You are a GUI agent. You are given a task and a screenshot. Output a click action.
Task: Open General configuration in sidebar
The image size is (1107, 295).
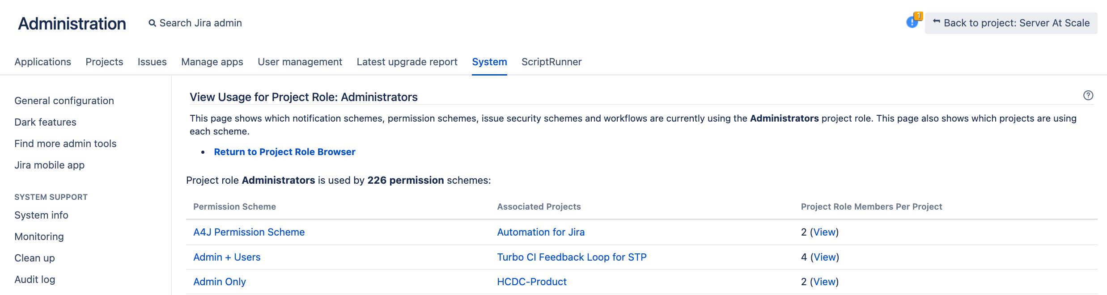(x=64, y=101)
